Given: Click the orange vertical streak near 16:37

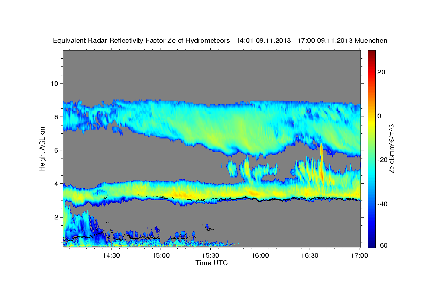Looking at the screenshot, I should tap(321, 163).
